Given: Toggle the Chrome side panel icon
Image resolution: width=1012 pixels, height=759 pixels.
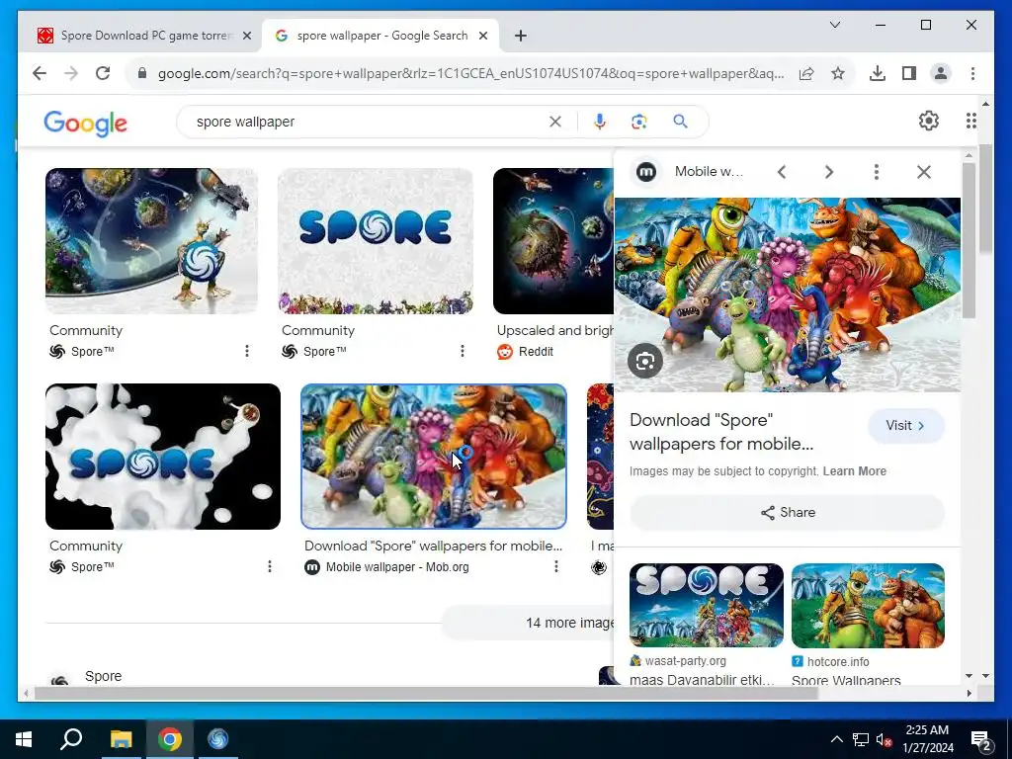Looking at the screenshot, I should pos(909,73).
